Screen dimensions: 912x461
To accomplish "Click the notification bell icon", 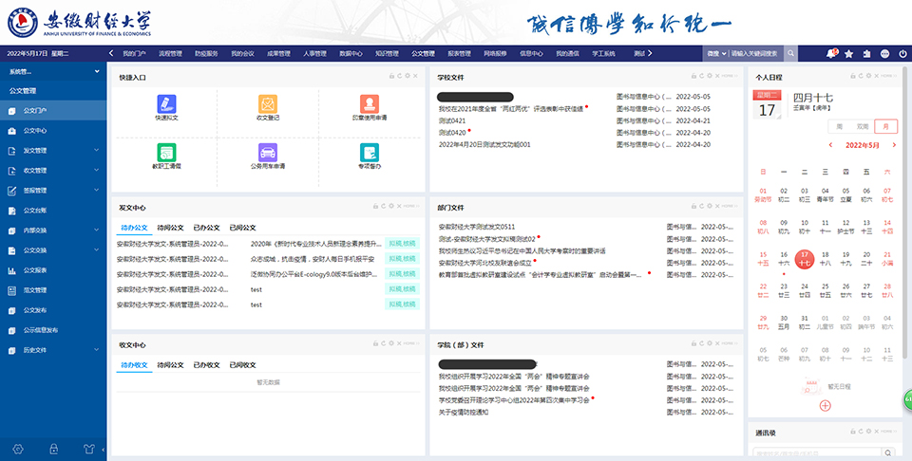I will click(830, 53).
